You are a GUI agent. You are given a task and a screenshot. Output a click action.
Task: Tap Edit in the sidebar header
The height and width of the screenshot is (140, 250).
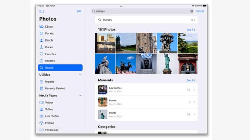click(79, 11)
